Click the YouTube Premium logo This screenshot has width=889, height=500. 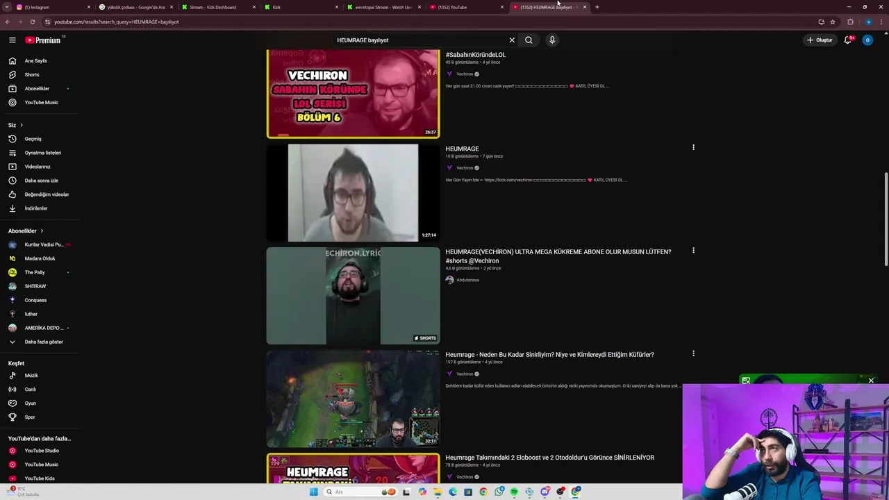pyautogui.click(x=44, y=40)
